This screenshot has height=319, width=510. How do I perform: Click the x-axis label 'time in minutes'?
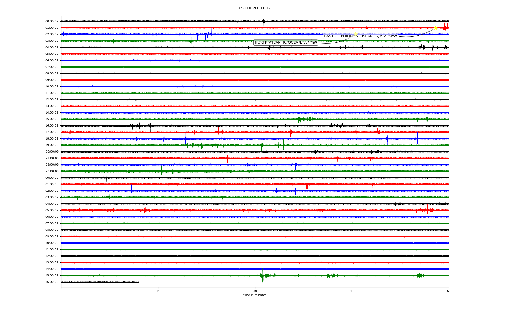pyautogui.click(x=255, y=295)
